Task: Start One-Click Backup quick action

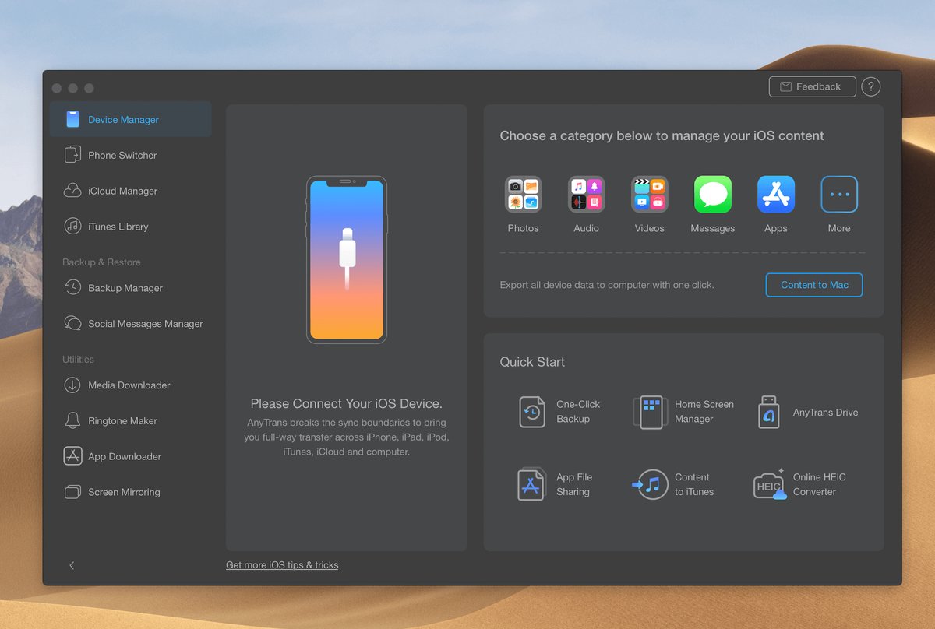Action: pyautogui.click(x=533, y=412)
